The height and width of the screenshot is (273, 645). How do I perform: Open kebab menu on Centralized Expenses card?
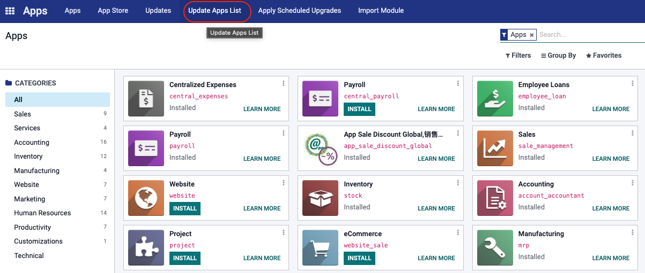284,83
